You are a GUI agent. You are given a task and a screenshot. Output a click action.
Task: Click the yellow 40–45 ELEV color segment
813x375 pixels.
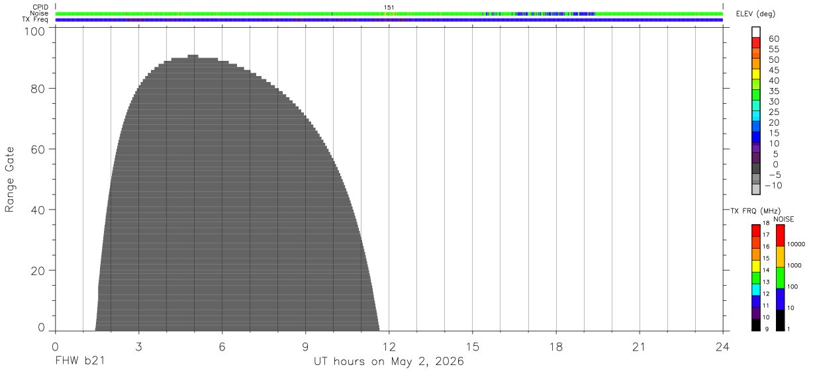pyautogui.click(x=756, y=75)
